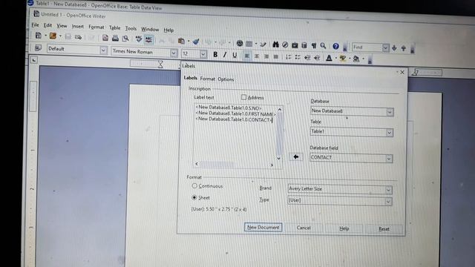
Task: Click the Document as E-mail icon
Action: 78,37
